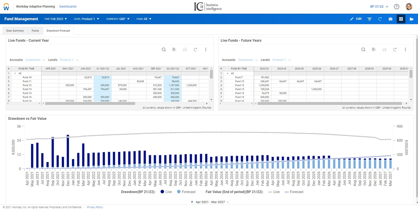418x210 pixels.
Task: Click the dark grid layout icon in the toolbar
Action: coord(401,19)
